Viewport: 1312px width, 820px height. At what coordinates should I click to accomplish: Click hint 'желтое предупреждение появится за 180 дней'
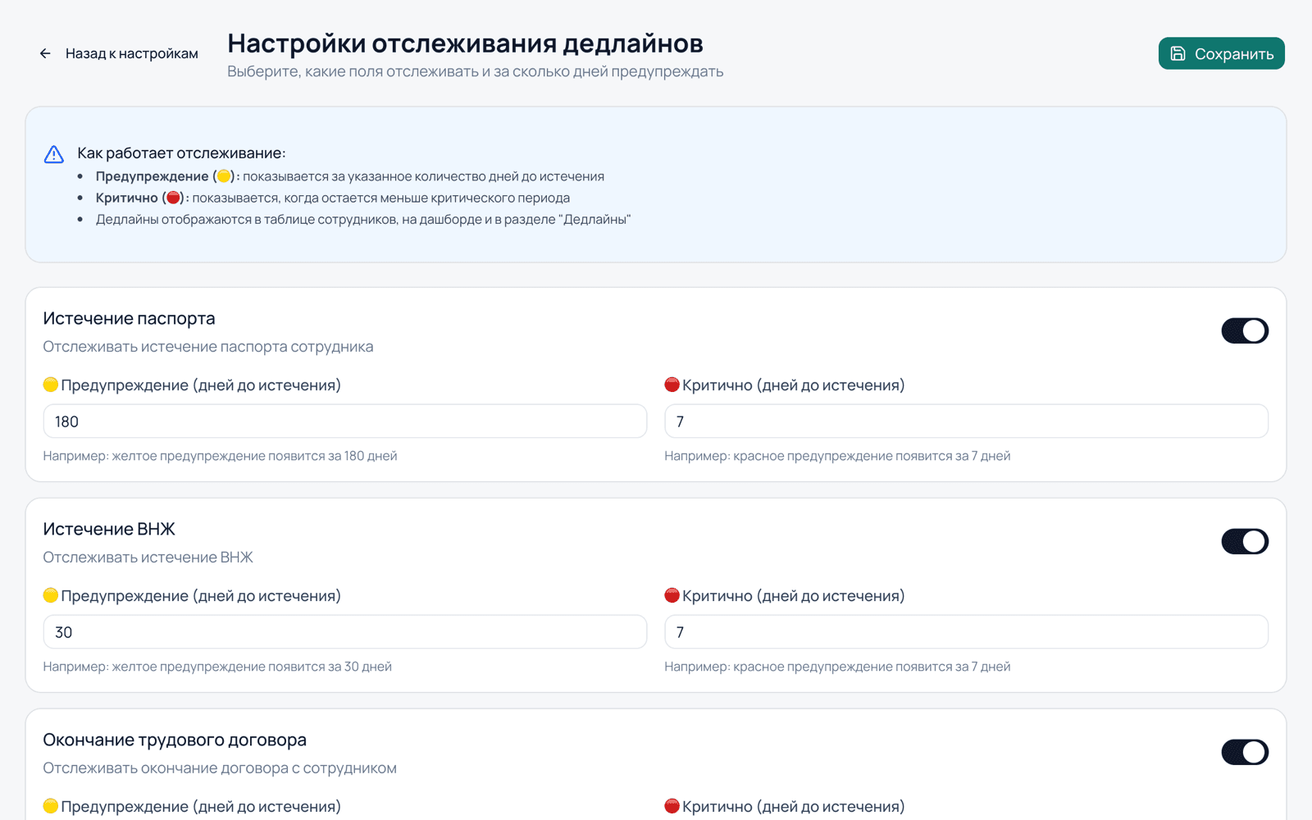click(x=254, y=456)
